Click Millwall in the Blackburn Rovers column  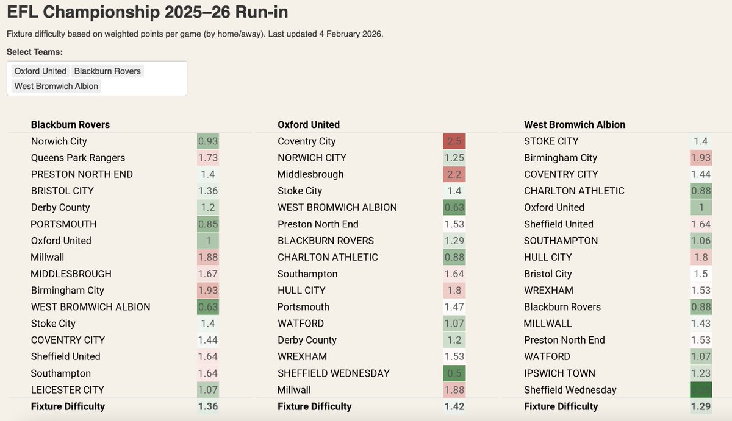point(48,257)
